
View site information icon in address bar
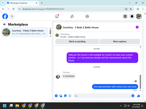20,9
